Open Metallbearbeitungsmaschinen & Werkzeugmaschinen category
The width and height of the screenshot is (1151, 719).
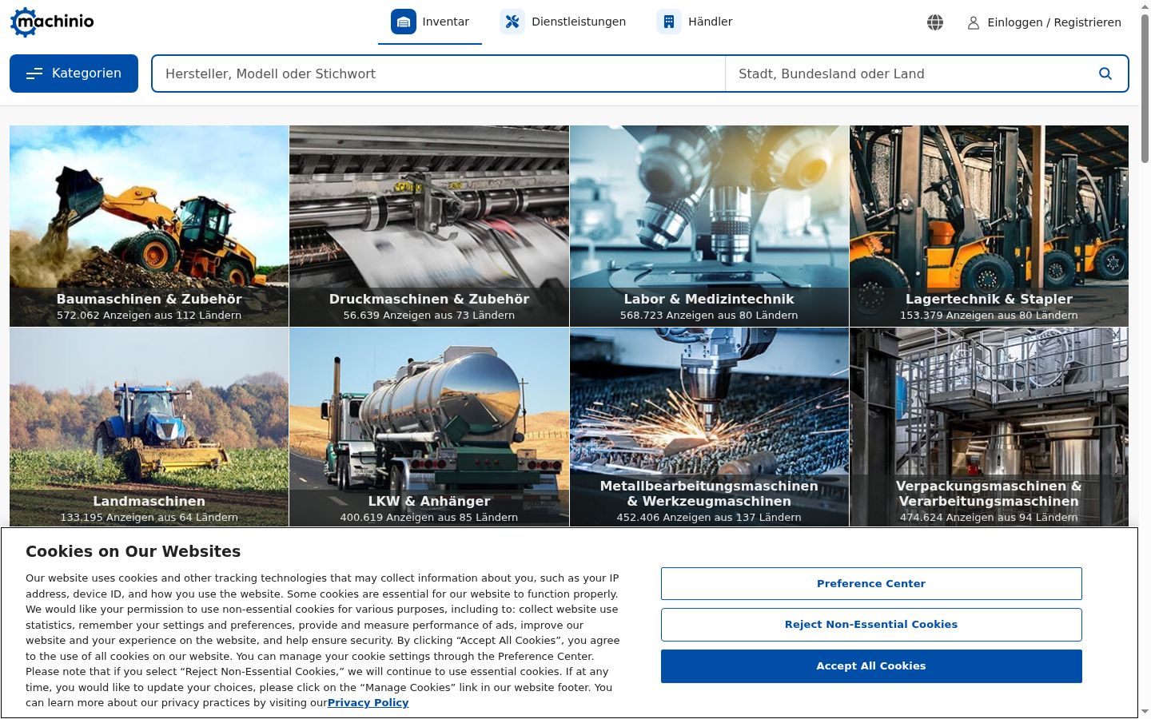coord(709,427)
